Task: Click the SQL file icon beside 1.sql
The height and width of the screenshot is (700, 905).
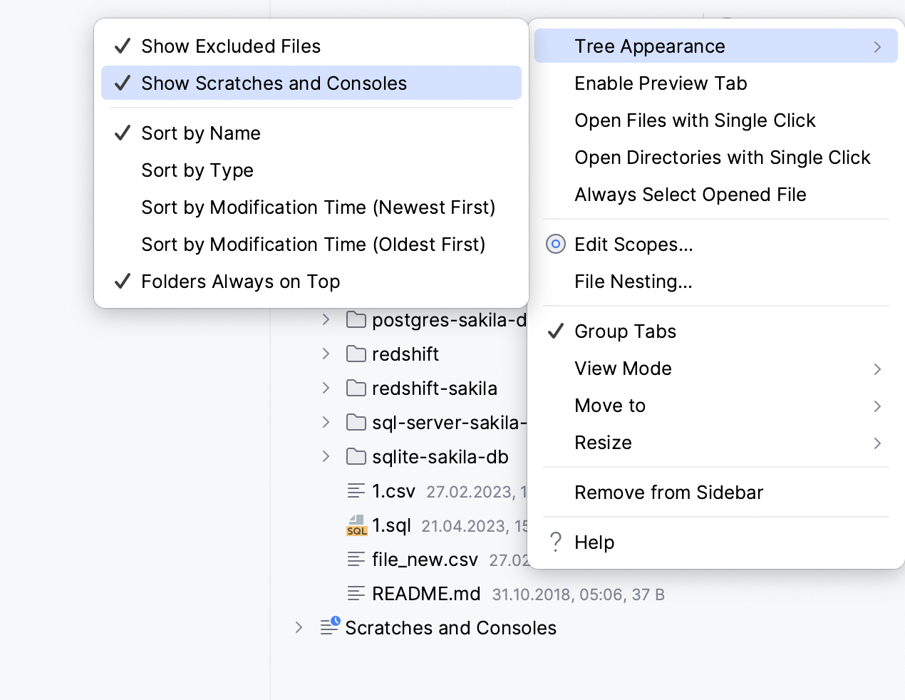Action: pos(356,525)
